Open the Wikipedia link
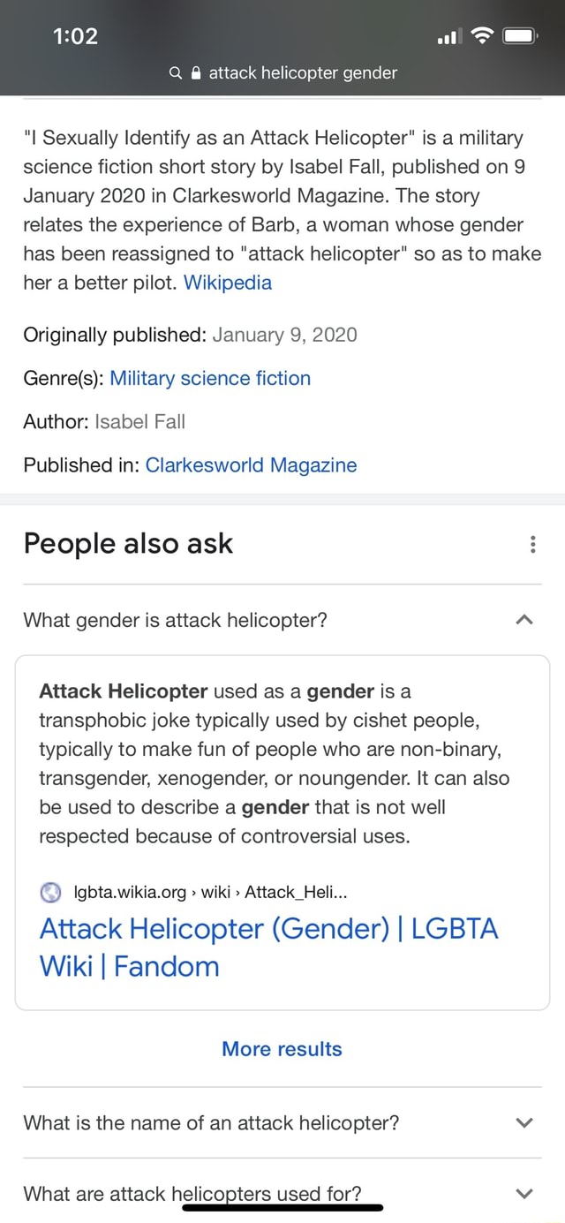Screen dimensions: 565x1223 [227, 283]
